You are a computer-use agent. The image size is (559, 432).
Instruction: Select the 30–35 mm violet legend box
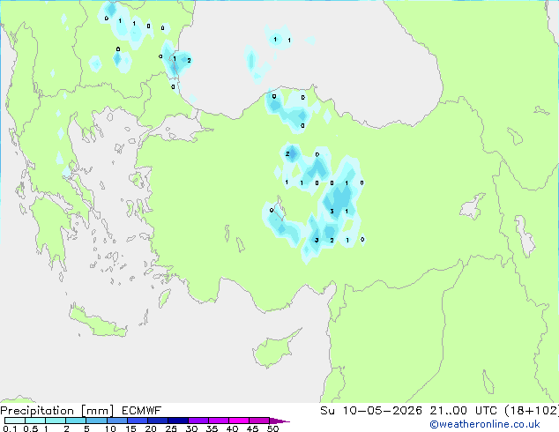[x=198, y=421]
